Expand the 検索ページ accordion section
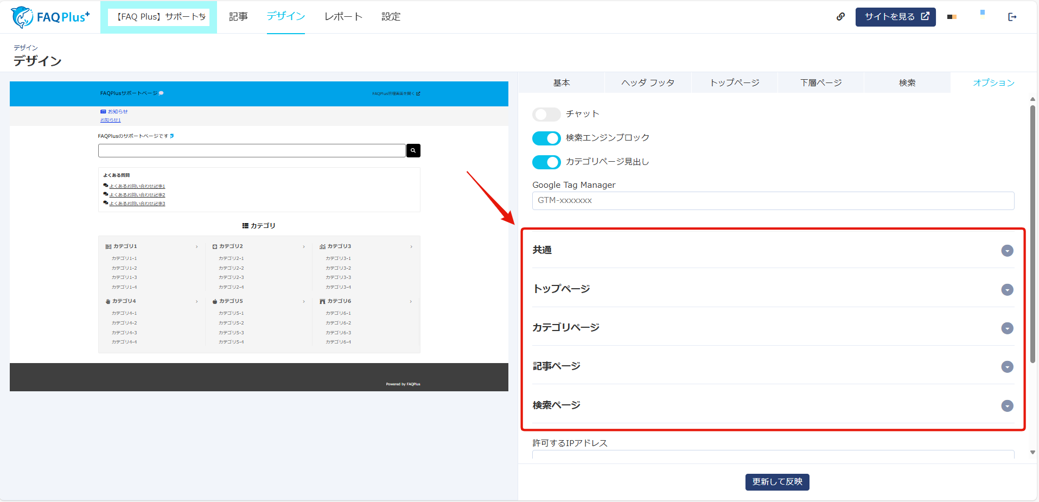This screenshot has height=502, width=1039. [1007, 406]
